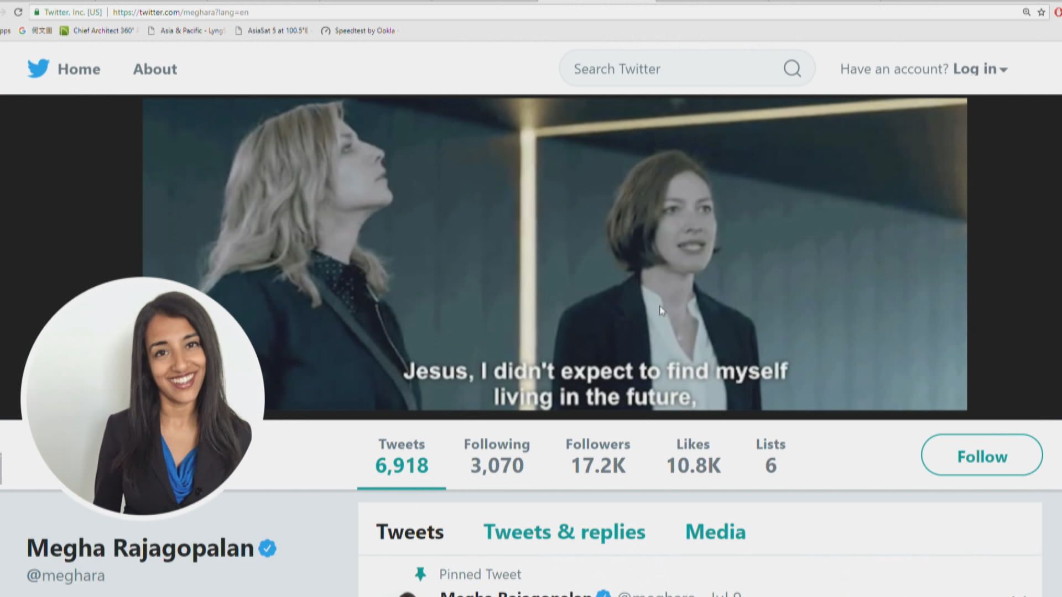View the Followers 17.2K count
Image resolution: width=1062 pixels, height=597 pixels.
pos(598,457)
